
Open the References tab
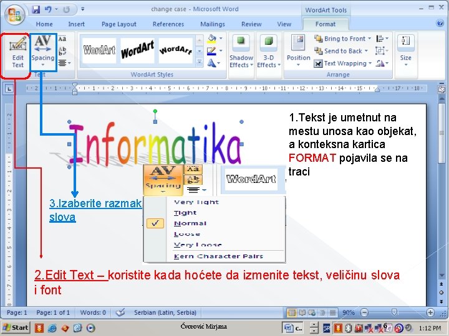point(168,24)
